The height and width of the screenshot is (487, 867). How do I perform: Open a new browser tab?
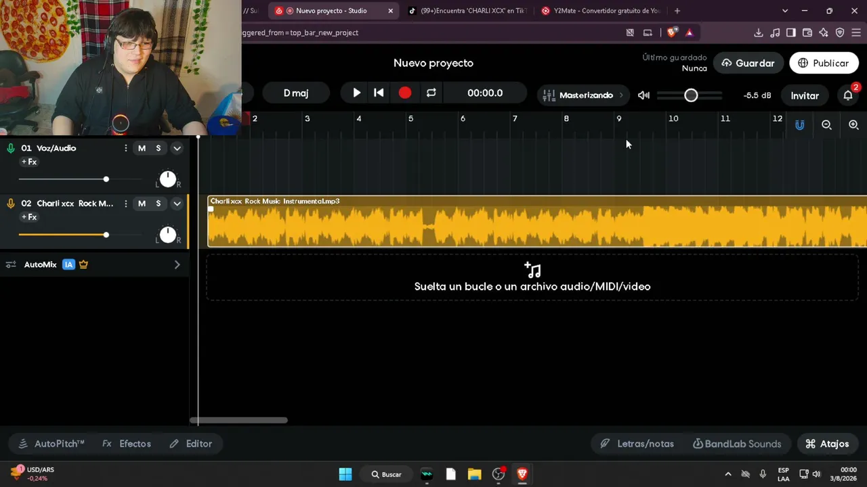coord(677,11)
